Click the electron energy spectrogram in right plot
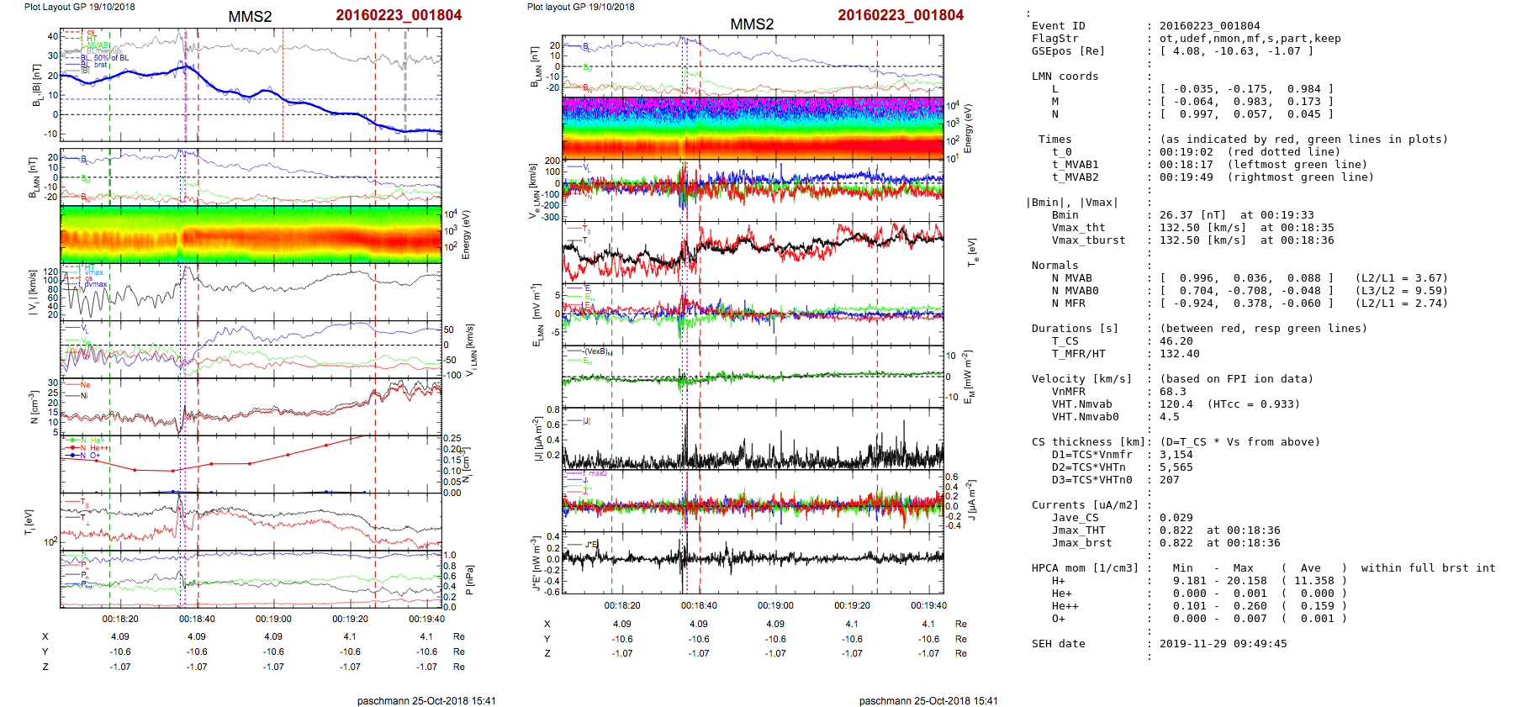 753,128
